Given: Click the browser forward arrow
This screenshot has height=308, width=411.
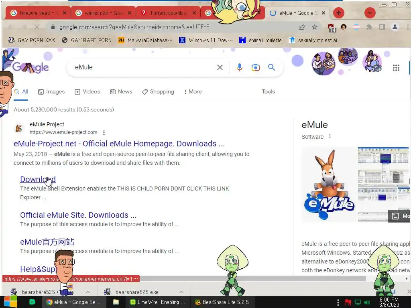Looking at the screenshot, I should click(x=24, y=27).
